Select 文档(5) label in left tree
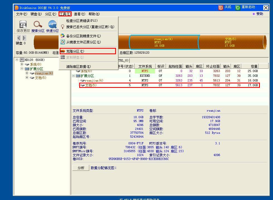The height and width of the screenshot is (200, 273). (40, 78)
